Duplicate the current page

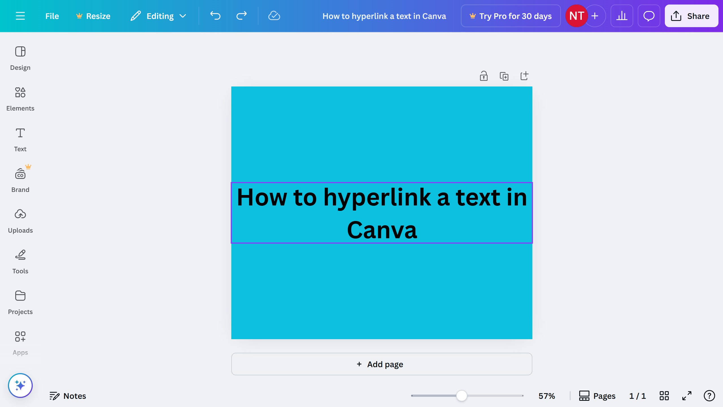504,76
